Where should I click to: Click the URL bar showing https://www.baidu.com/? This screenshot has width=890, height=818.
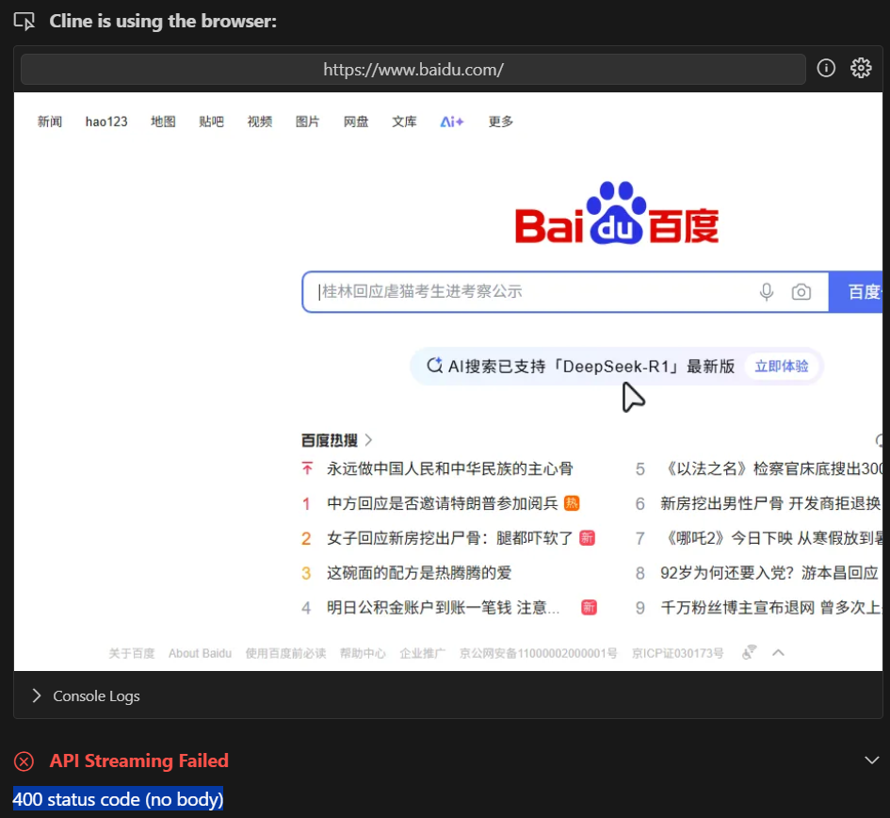[x=413, y=70]
